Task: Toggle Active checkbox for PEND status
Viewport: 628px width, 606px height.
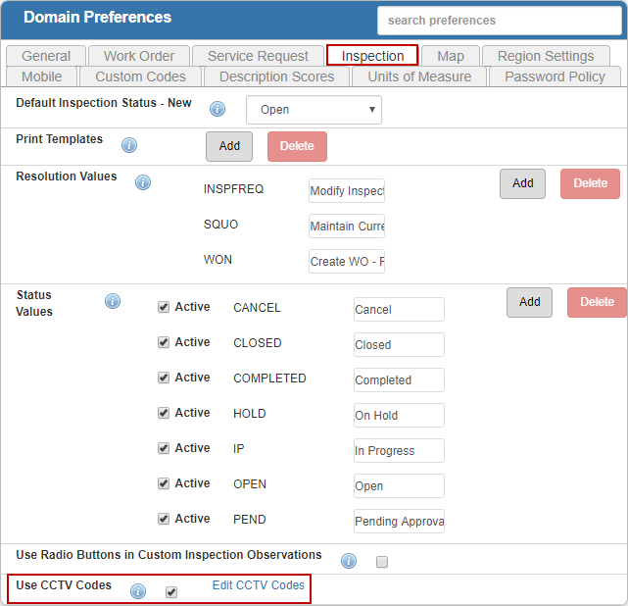Action: [x=164, y=519]
